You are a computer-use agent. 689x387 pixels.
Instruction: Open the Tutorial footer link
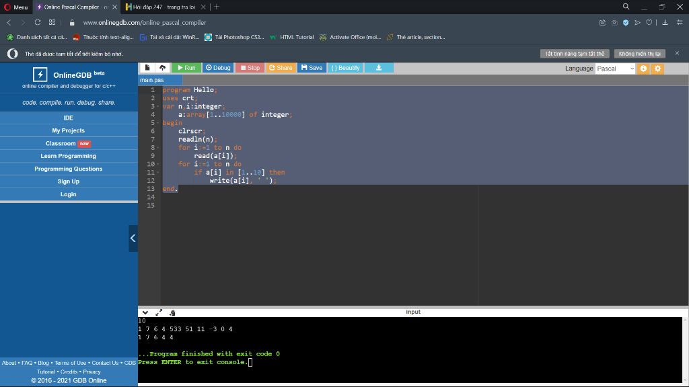click(46, 372)
